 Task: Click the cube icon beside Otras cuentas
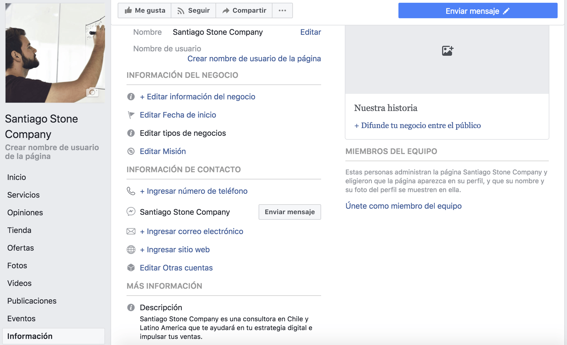pyautogui.click(x=131, y=268)
